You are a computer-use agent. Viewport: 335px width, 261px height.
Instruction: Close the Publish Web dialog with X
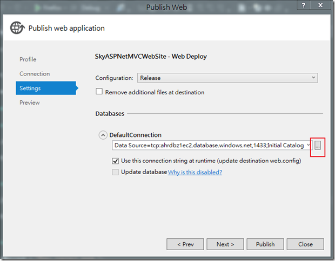click(x=320, y=5)
